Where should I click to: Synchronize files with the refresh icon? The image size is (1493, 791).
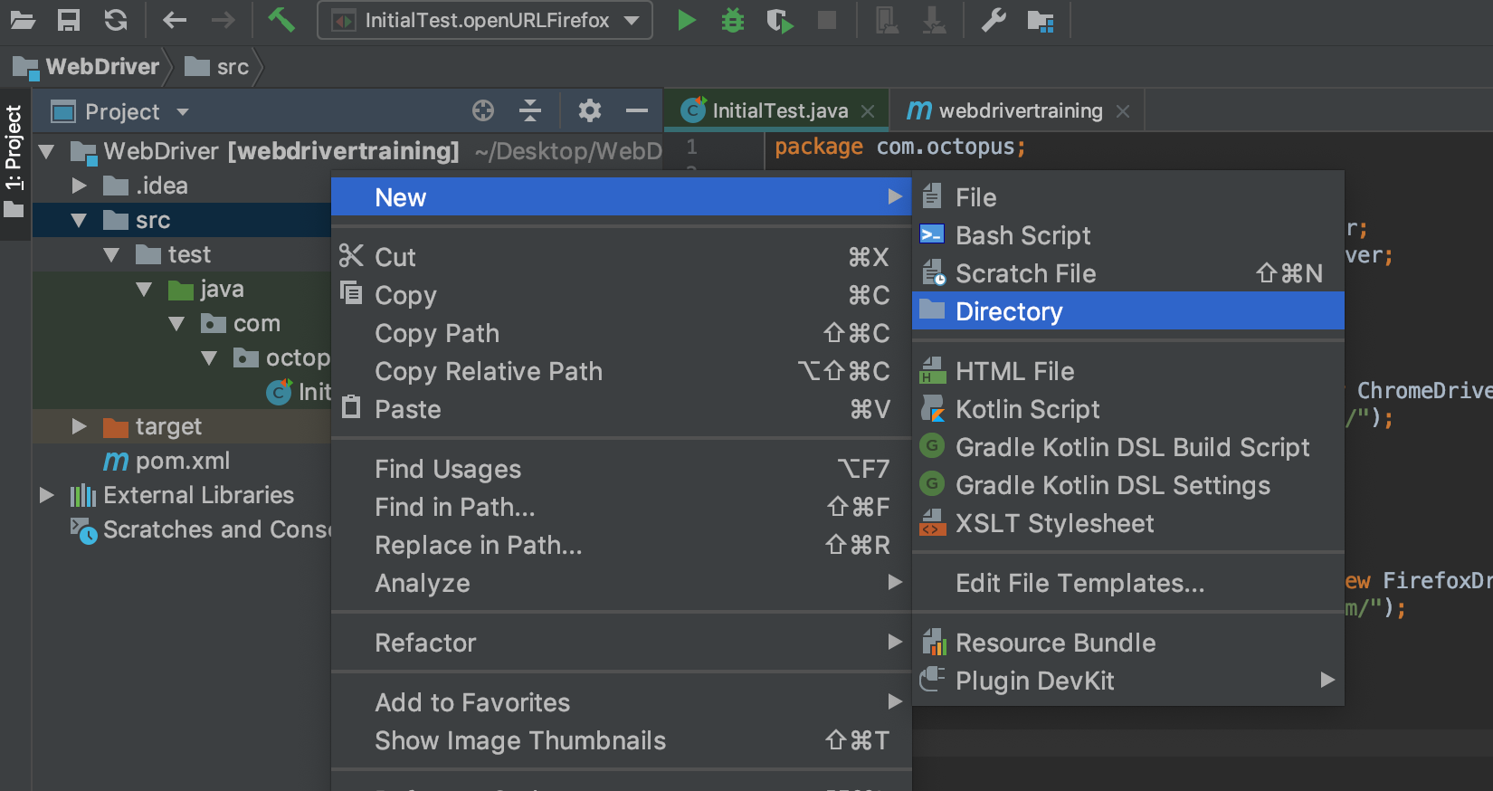tap(116, 20)
